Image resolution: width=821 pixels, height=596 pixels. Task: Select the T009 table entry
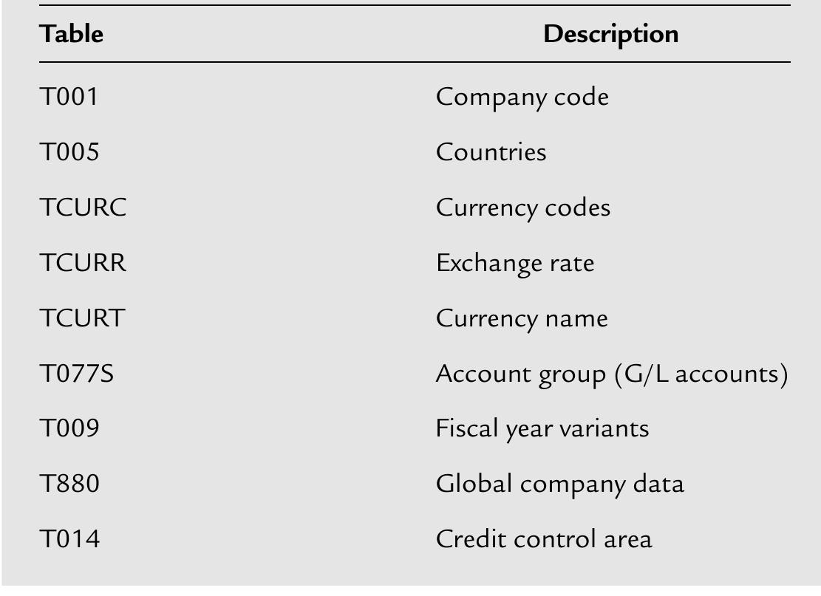click(69, 429)
